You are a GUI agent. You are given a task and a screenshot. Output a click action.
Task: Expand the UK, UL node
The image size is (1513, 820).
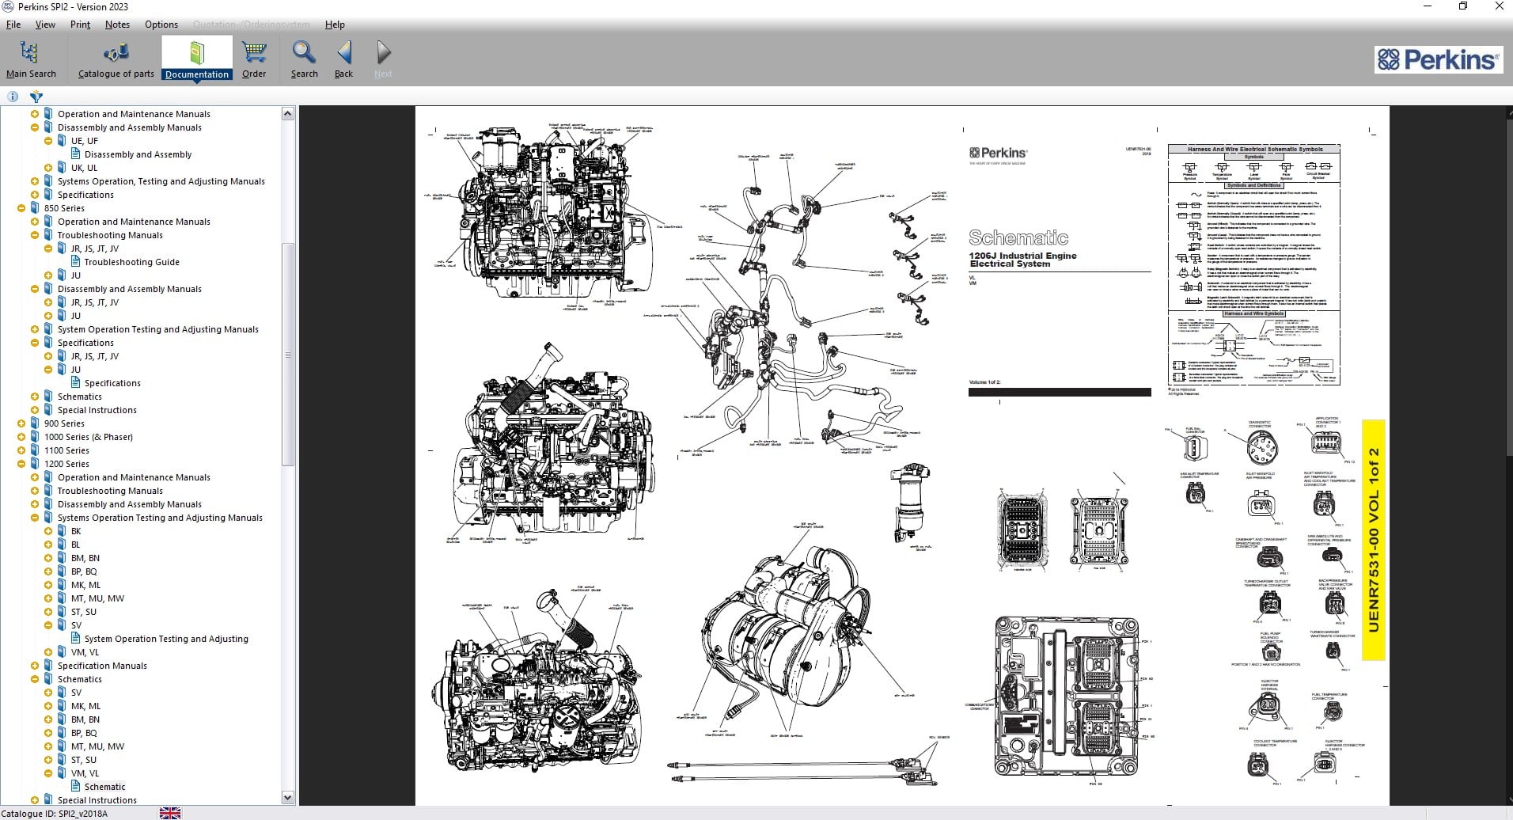48,168
